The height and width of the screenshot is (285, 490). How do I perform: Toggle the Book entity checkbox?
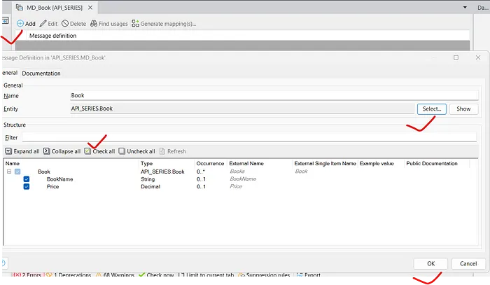pyautogui.click(x=18, y=172)
